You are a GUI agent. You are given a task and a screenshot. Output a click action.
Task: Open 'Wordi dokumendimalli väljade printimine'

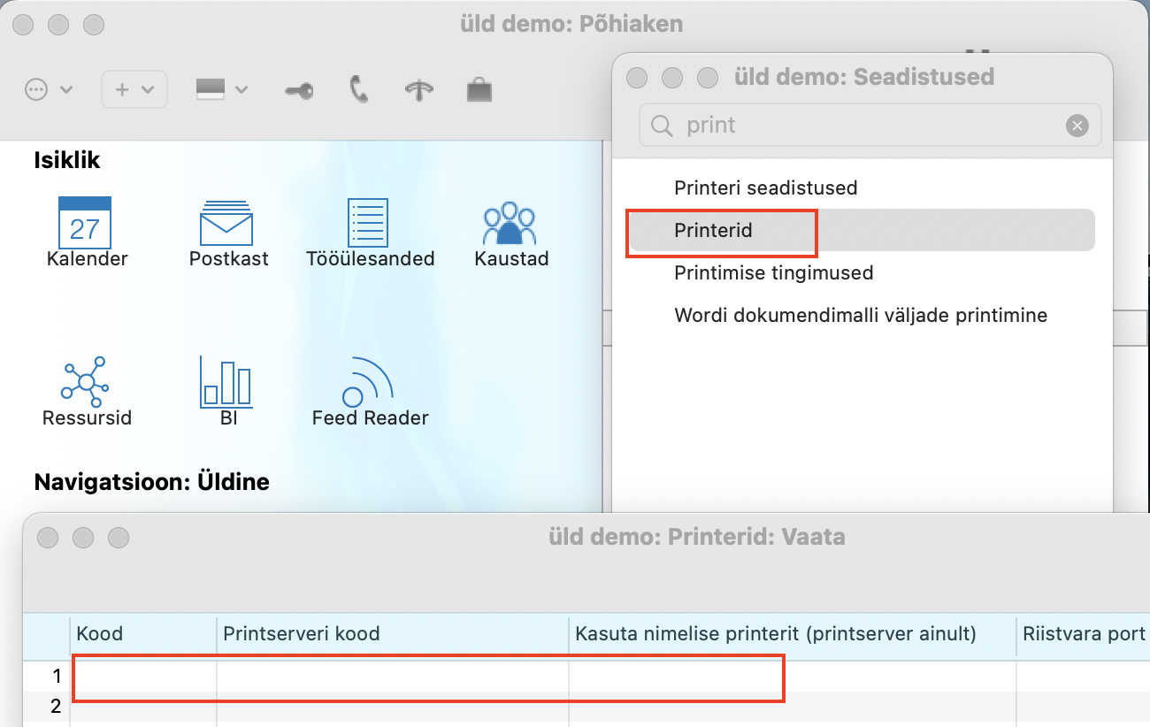click(860, 315)
